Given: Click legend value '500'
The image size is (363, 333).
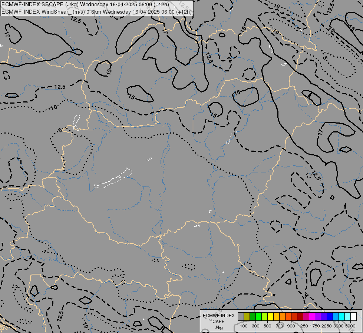Looking at the screenshot, I should (267, 326).
